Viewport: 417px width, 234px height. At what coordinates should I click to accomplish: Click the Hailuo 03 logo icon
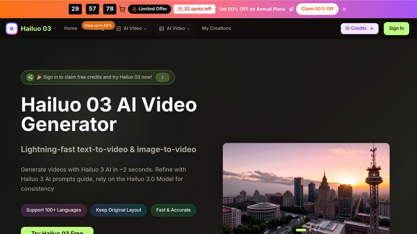pos(12,29)
